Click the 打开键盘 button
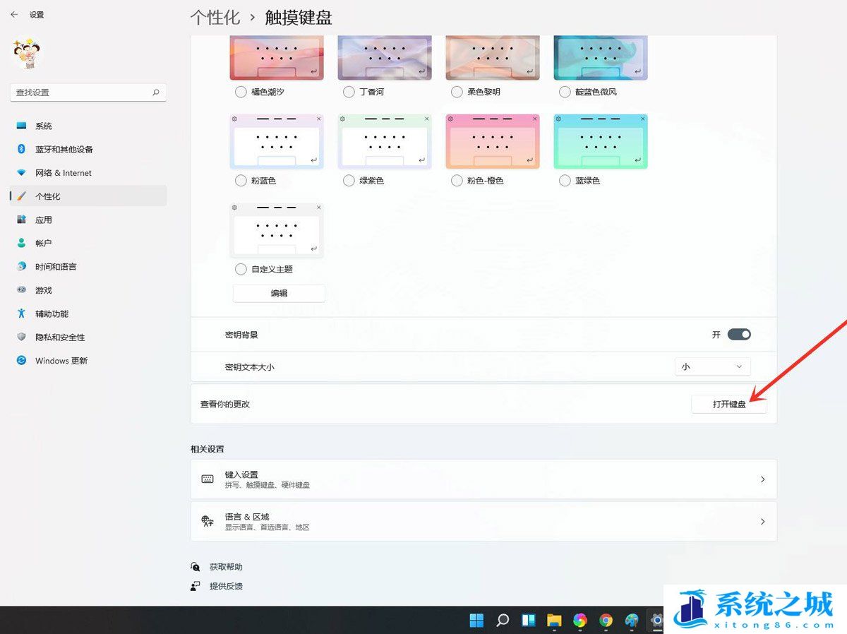The image size is (847, 634). click(x=728, y=405)
